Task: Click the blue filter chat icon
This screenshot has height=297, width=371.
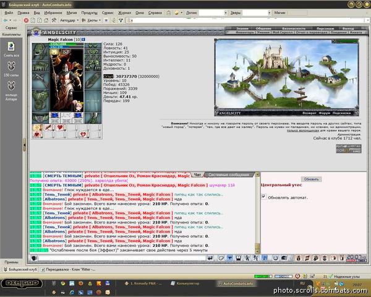Action: coord(230,258)
